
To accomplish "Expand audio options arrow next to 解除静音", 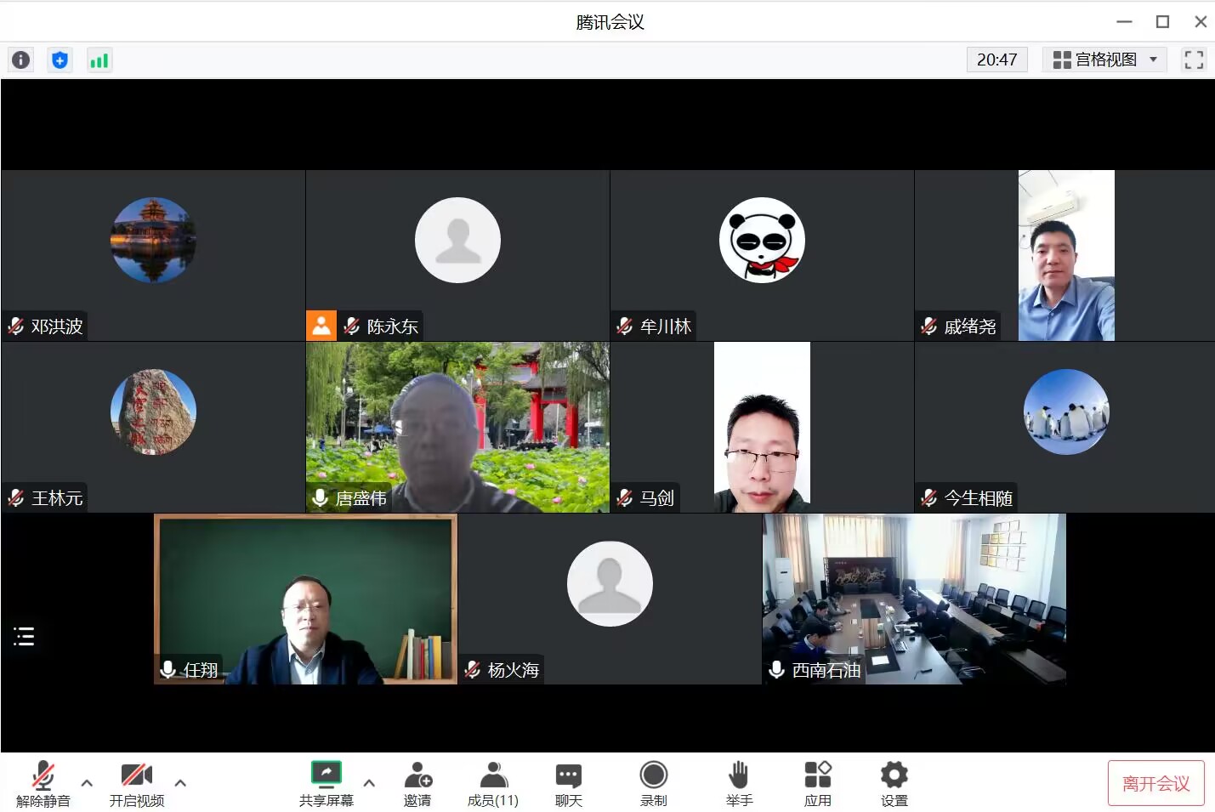I will click(87, 782).
